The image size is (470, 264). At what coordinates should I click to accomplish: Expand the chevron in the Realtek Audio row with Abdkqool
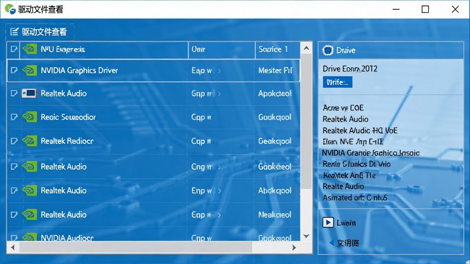[219, 191]
